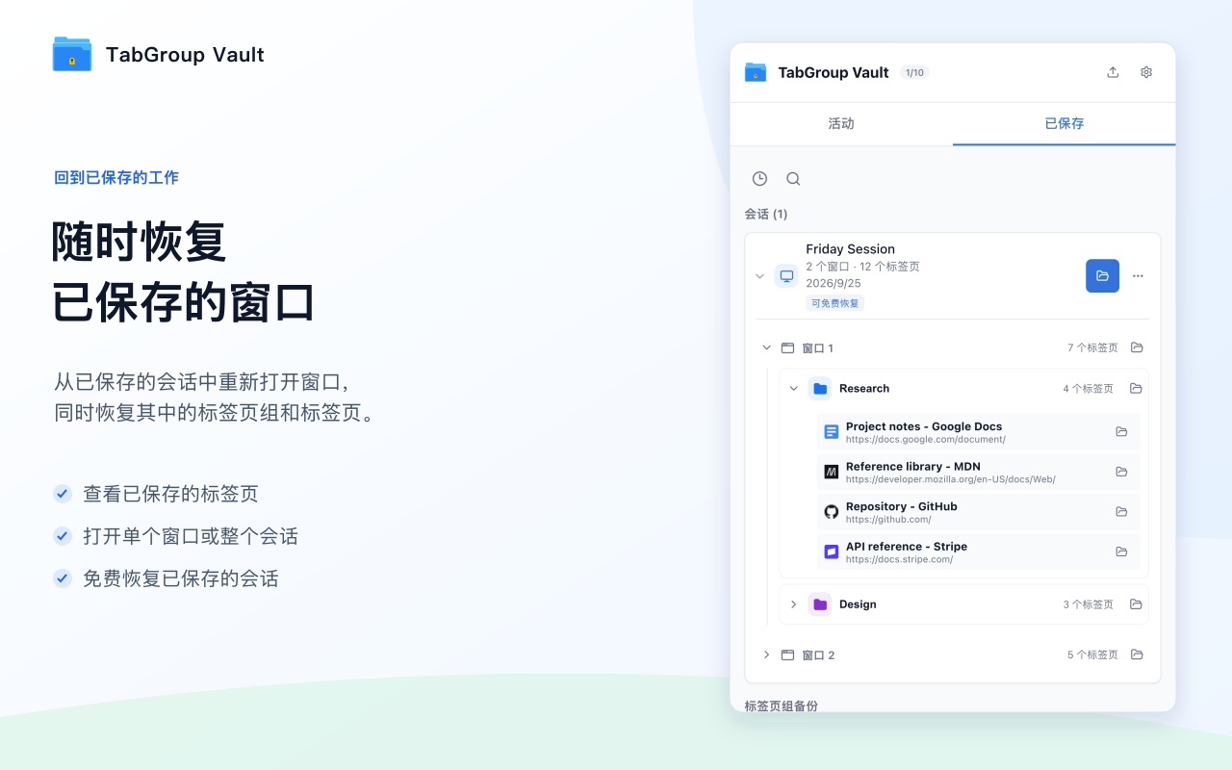1232x770 pixels.
Task: Select Reference library - MDN title
Action: (913, 467)
